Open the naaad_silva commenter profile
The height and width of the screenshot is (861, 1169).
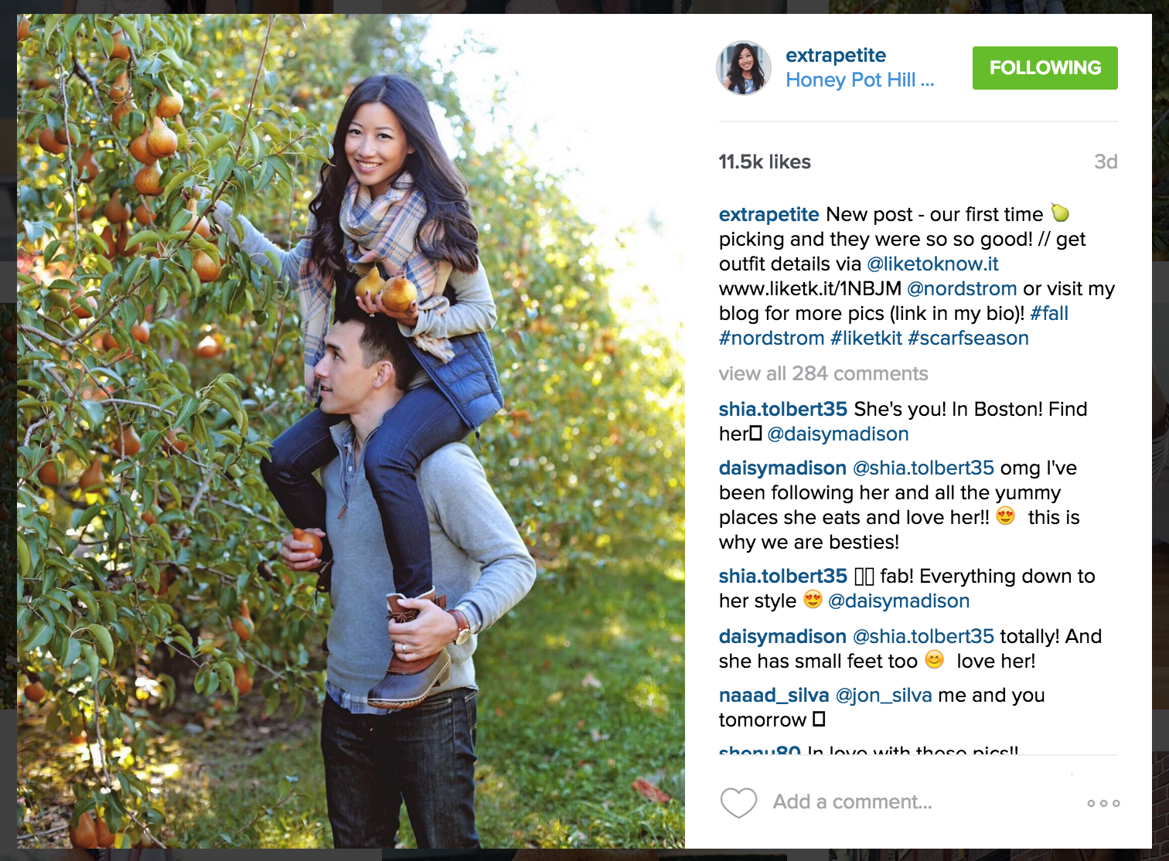click(774, 696)
